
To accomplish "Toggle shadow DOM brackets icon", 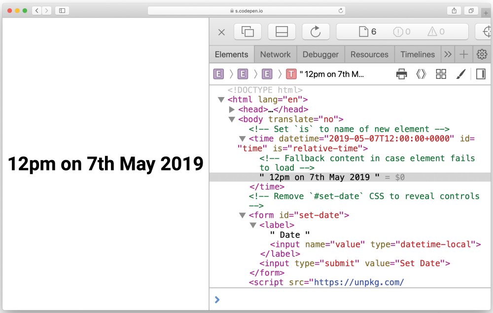I will tap(421, 74).
